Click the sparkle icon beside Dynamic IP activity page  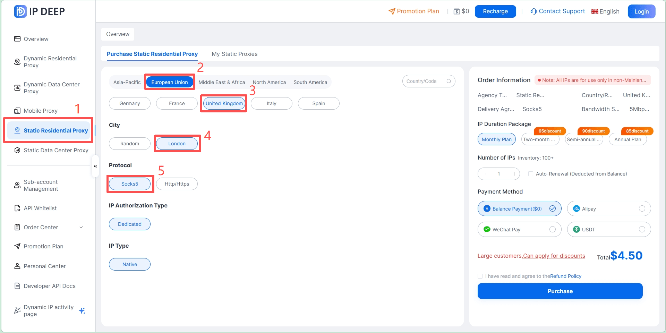click(x=82, y=310)
